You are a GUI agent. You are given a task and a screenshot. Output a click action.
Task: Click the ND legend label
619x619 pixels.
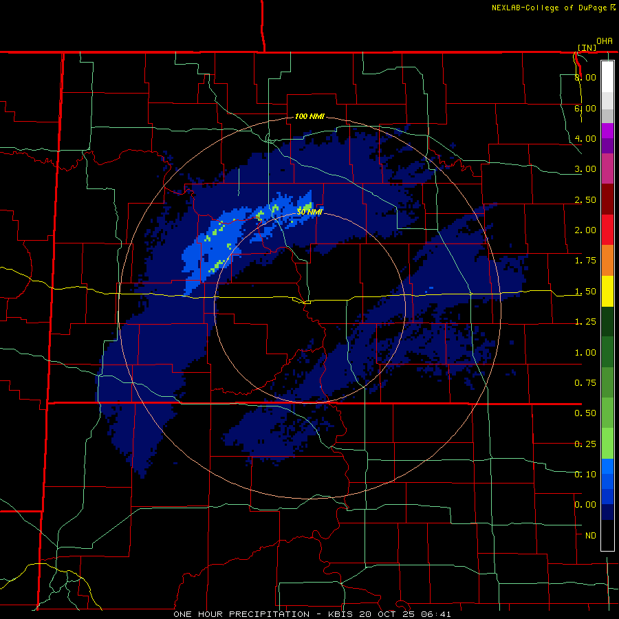coord(591,536)
